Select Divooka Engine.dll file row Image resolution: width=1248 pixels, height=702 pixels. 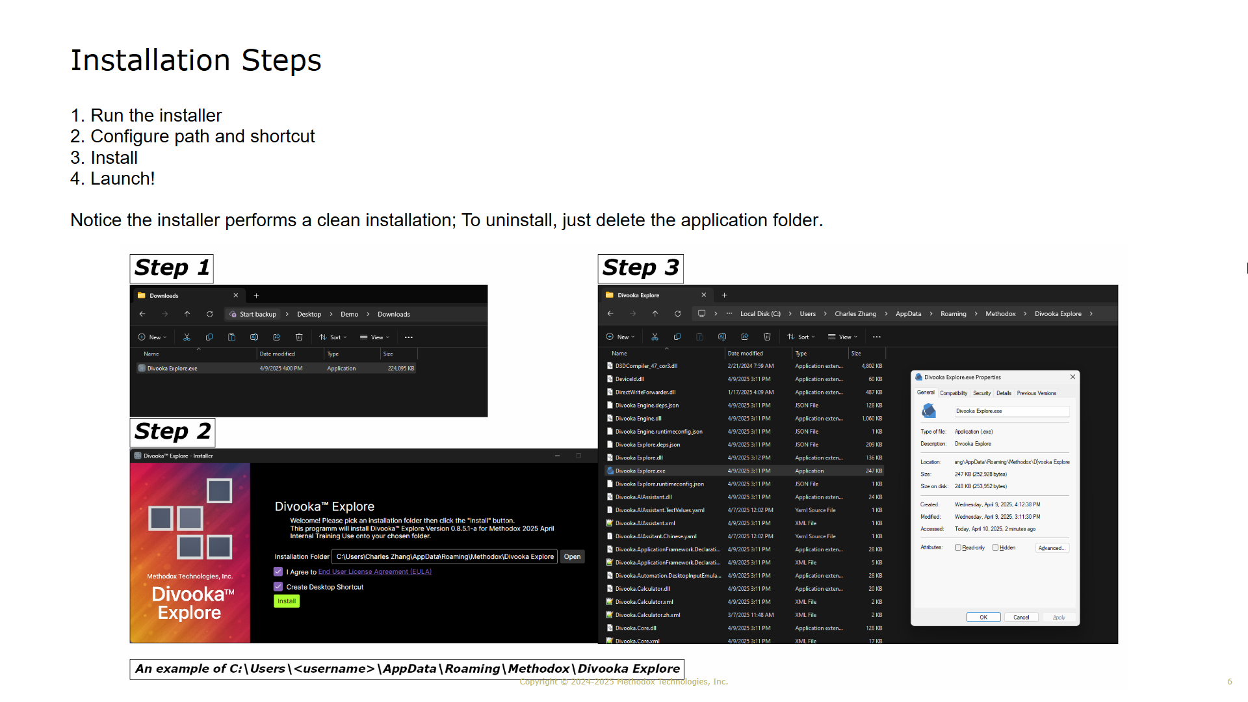pos(744,419)
